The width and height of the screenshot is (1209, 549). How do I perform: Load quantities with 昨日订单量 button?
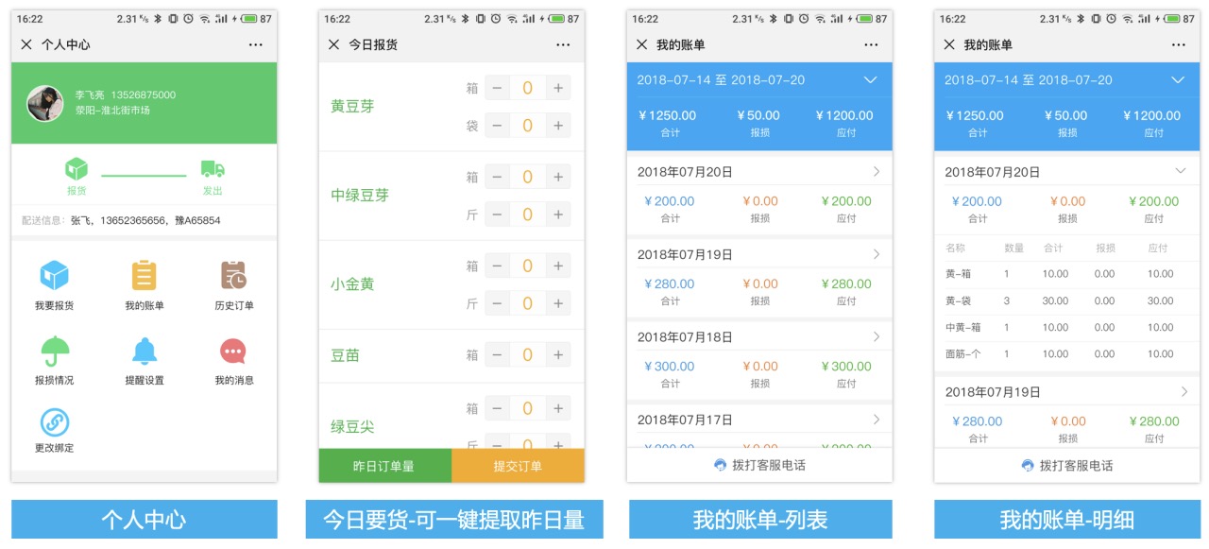coord(385,466)
